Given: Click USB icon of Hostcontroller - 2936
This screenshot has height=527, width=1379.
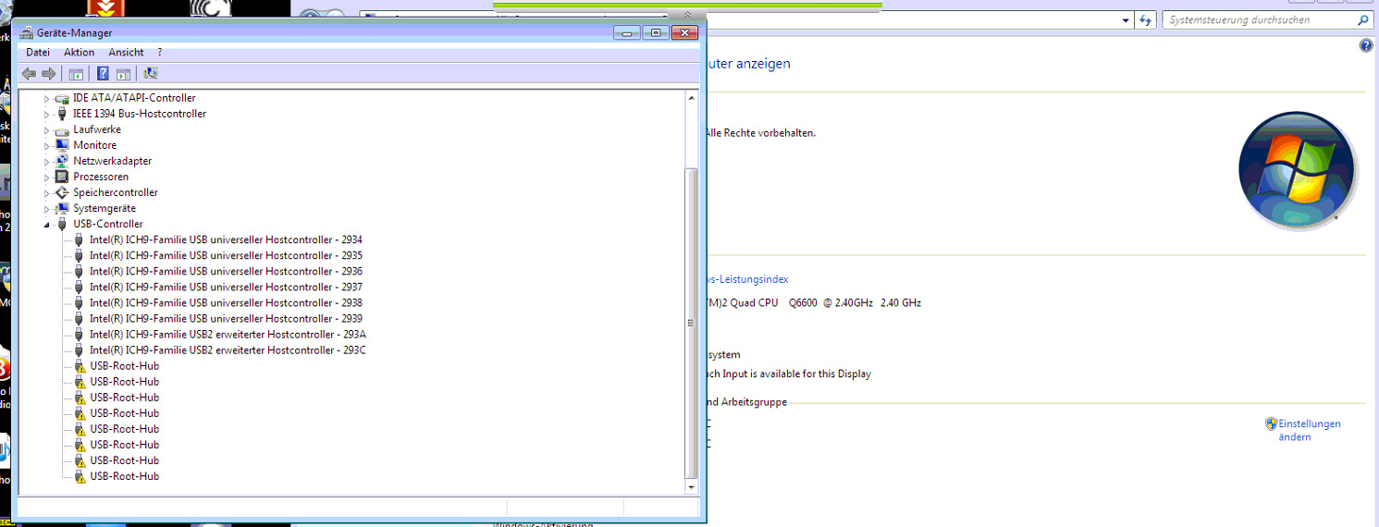Looking at the screenshot, I should point(79,271).
